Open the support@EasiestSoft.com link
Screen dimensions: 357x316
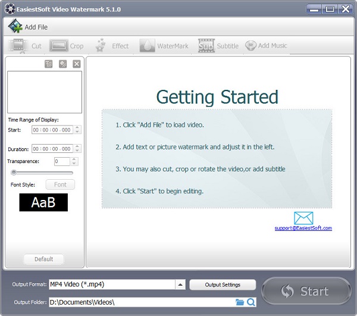pyautogui.click(x=303, y=228)
